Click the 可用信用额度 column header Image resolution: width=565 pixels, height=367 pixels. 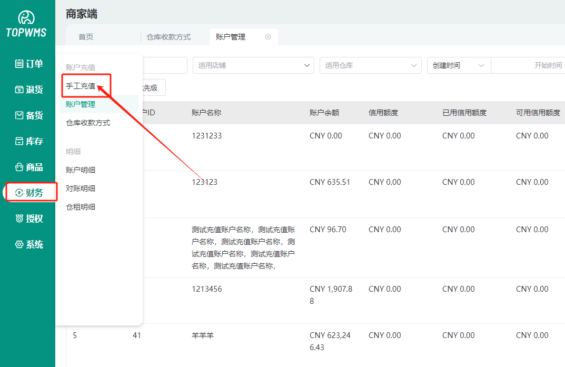(538, 113)
